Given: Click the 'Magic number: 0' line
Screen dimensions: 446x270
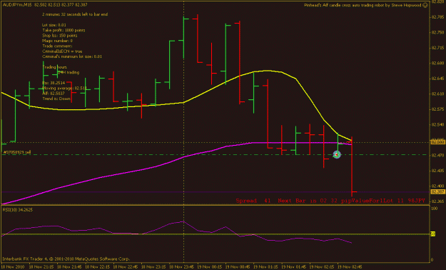Looking at the screenshot, I should pos(58,41).
